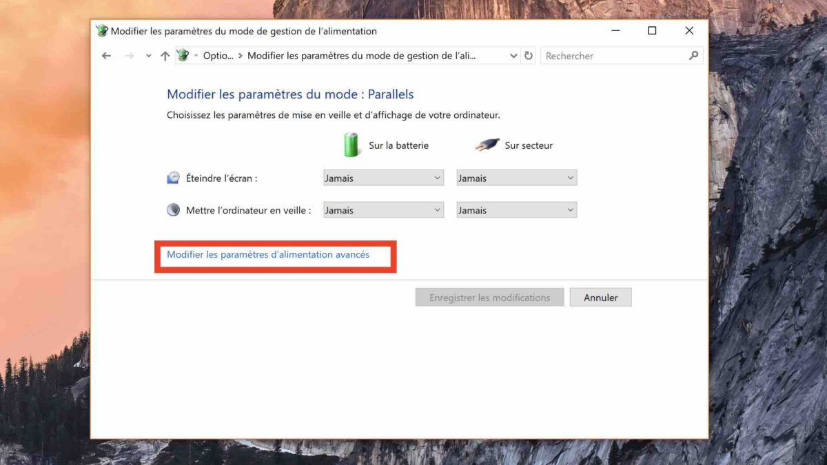Open Éteindre l'écran battery dropdown

click(x=383, y=178)
